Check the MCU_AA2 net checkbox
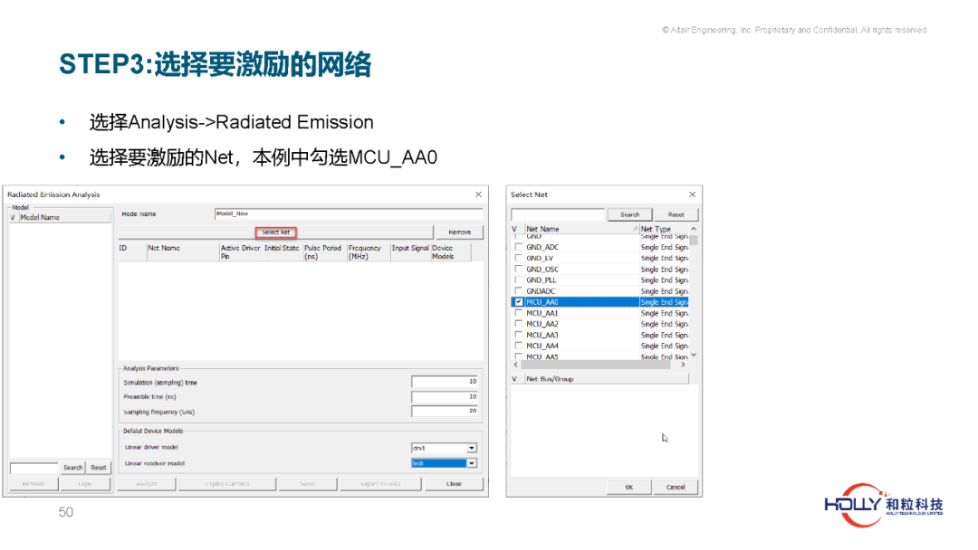Viewport: 978px width, 550px height. [518, 324]
